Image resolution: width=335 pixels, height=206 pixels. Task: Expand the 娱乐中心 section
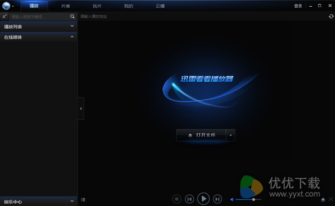39,202
